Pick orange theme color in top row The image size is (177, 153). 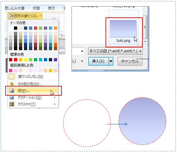(56, 28)
